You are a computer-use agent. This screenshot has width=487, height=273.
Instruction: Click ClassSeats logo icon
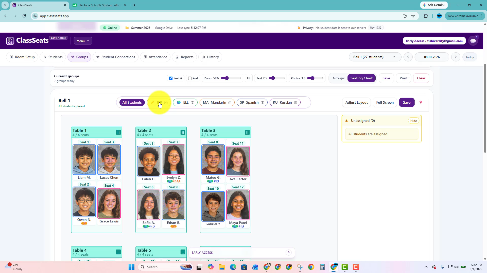pyautogui.click(x=10, y=41)
